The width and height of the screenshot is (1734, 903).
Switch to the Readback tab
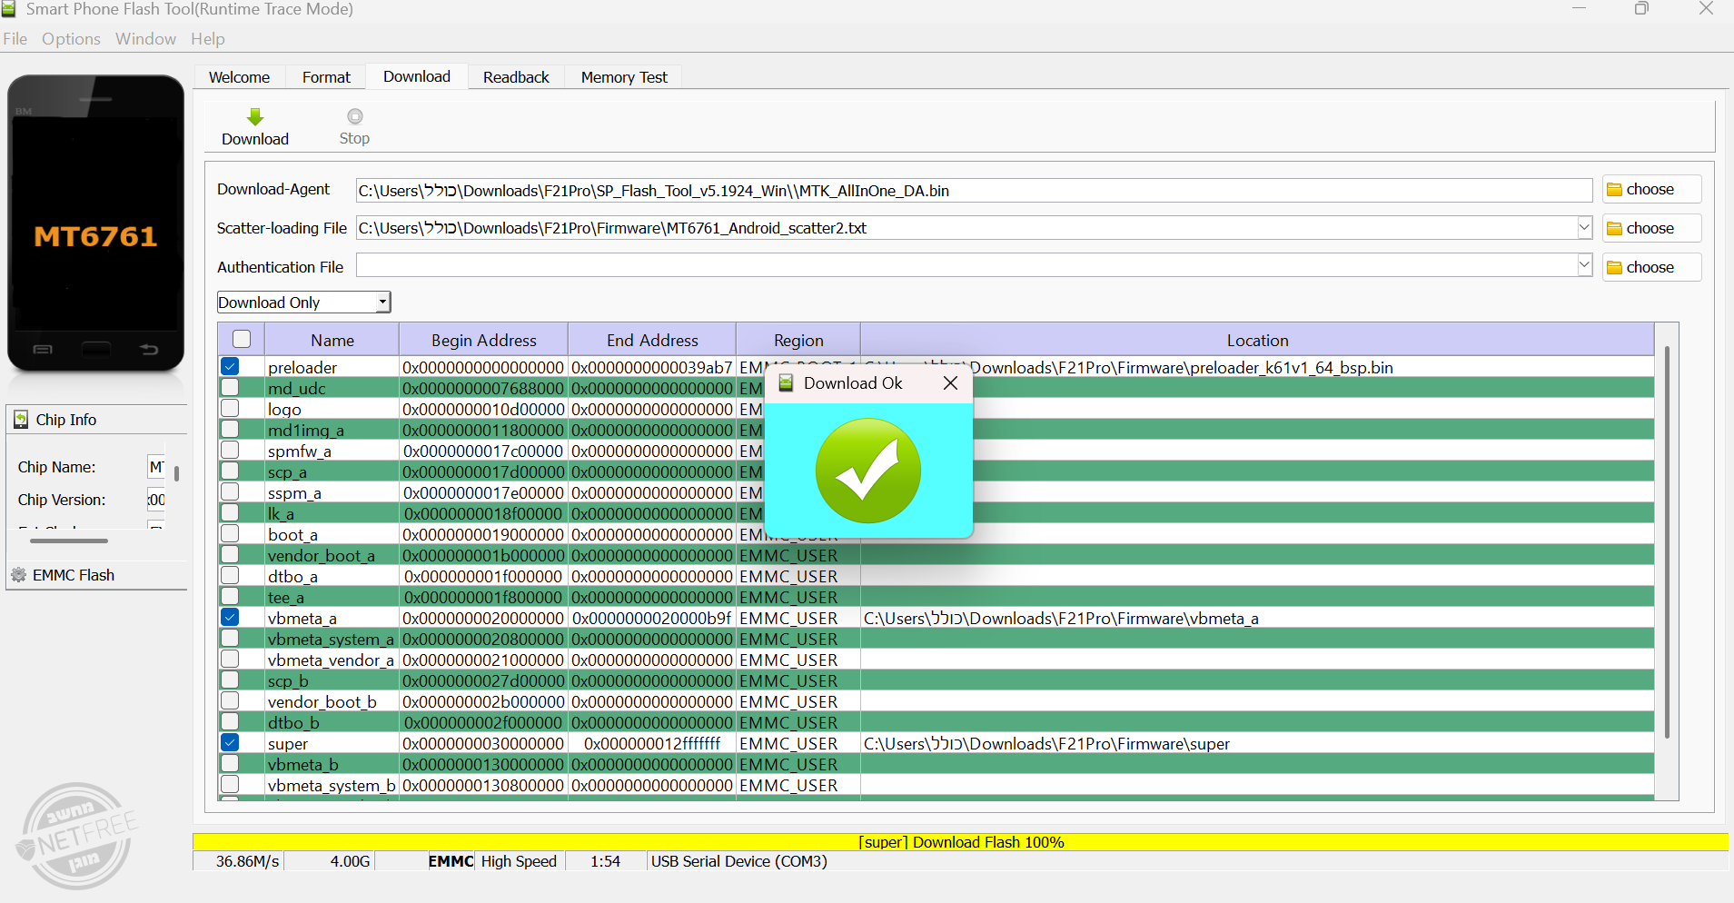pyautogui.click(x=516, y=77)
